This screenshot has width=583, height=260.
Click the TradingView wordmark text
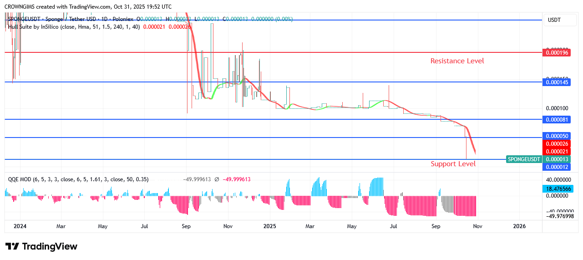pyautogui.click(x=50, y=246)
